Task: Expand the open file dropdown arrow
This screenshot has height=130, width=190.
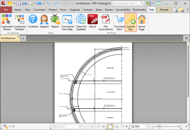Action: [x=14, y=3]
